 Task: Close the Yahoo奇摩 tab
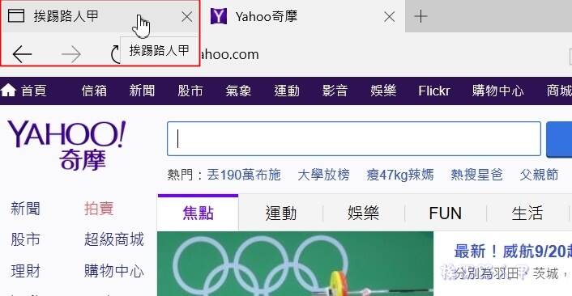point(390,16)
